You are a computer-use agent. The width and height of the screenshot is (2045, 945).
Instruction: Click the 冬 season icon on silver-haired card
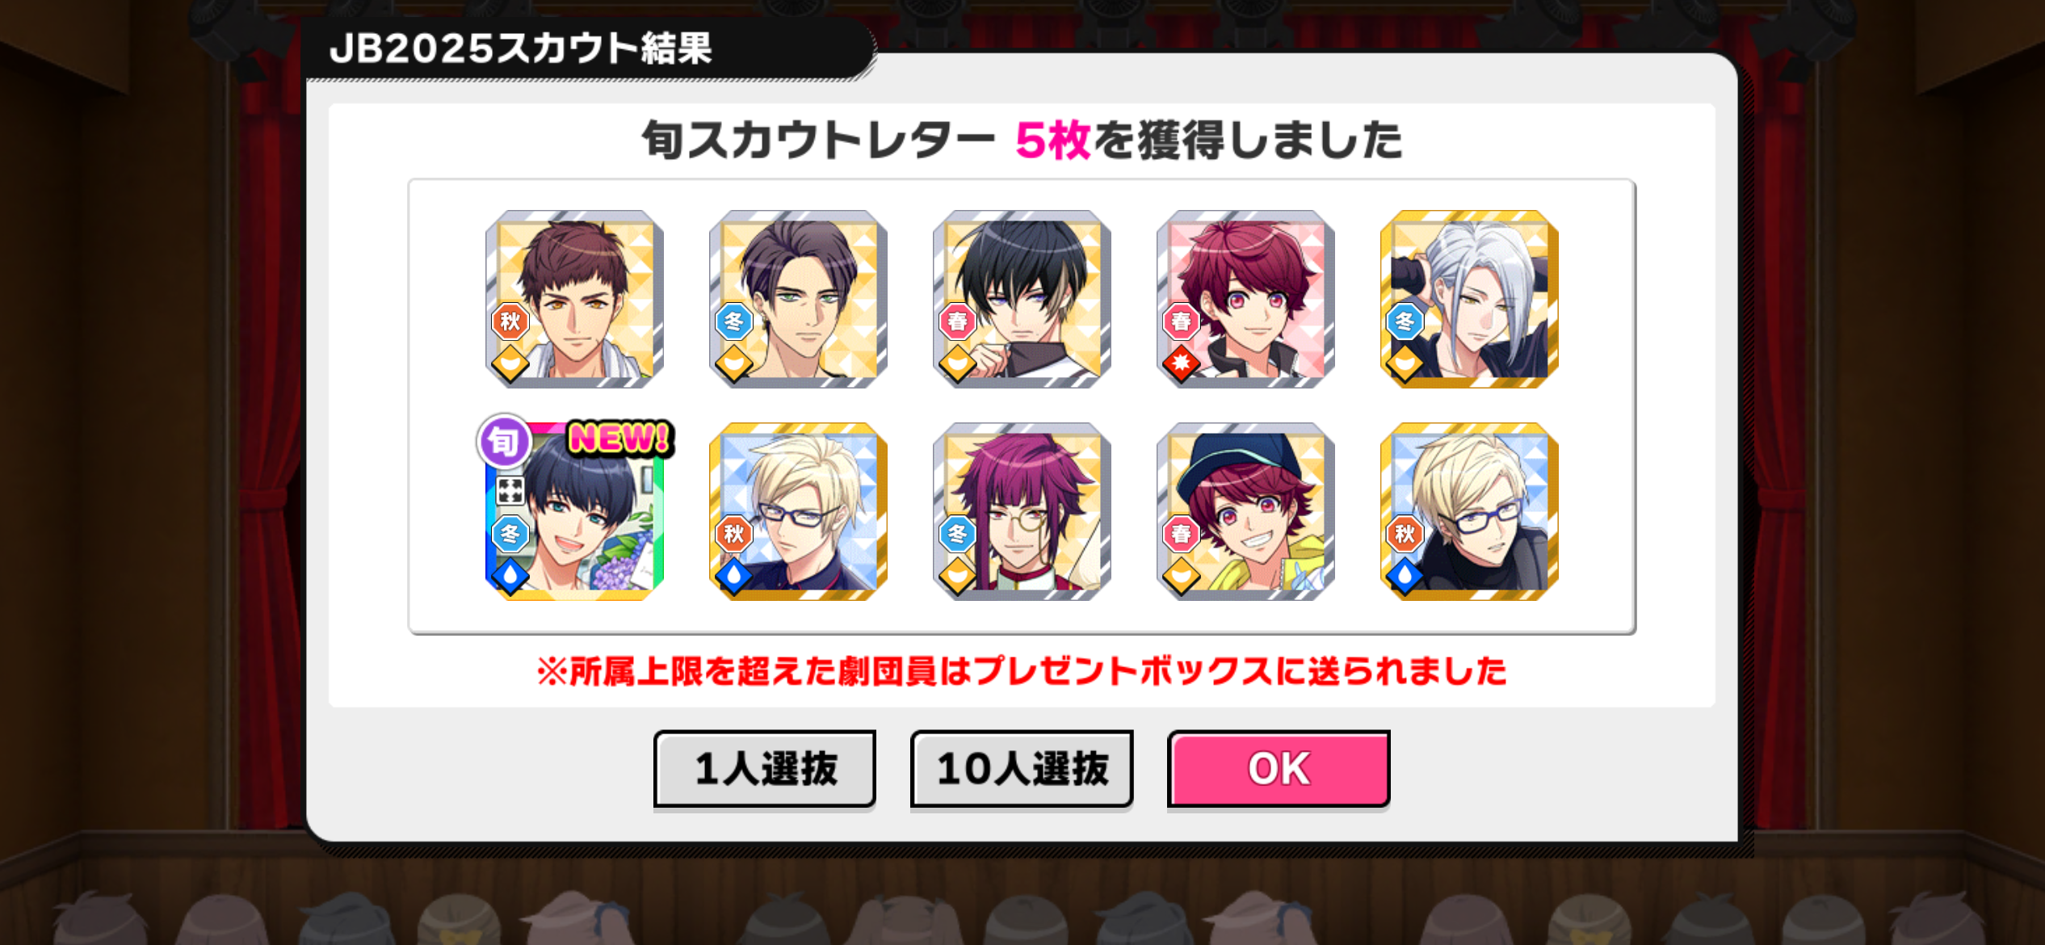(x=1405, y=321)
